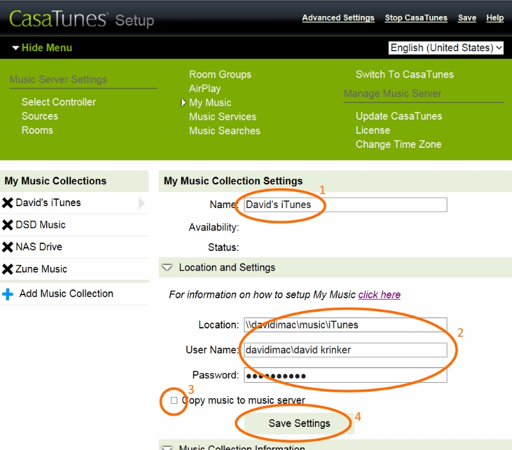Click the X icon beside NAS Drive
The width and height of the screenshot is (512, 450).
[8, 247]
